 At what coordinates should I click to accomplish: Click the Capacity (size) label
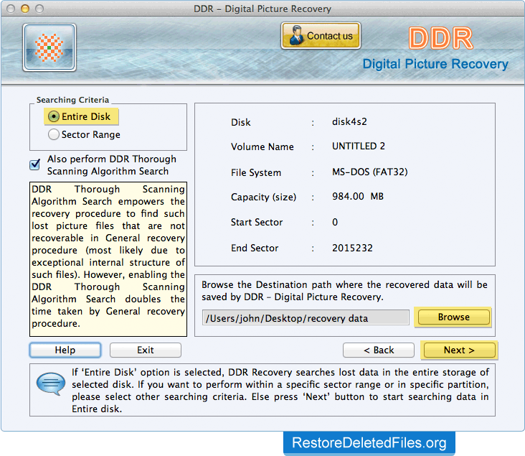(263, 197)
